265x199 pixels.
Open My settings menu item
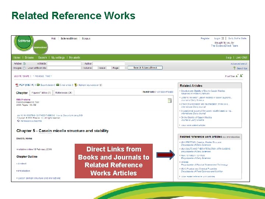[58, 57]
